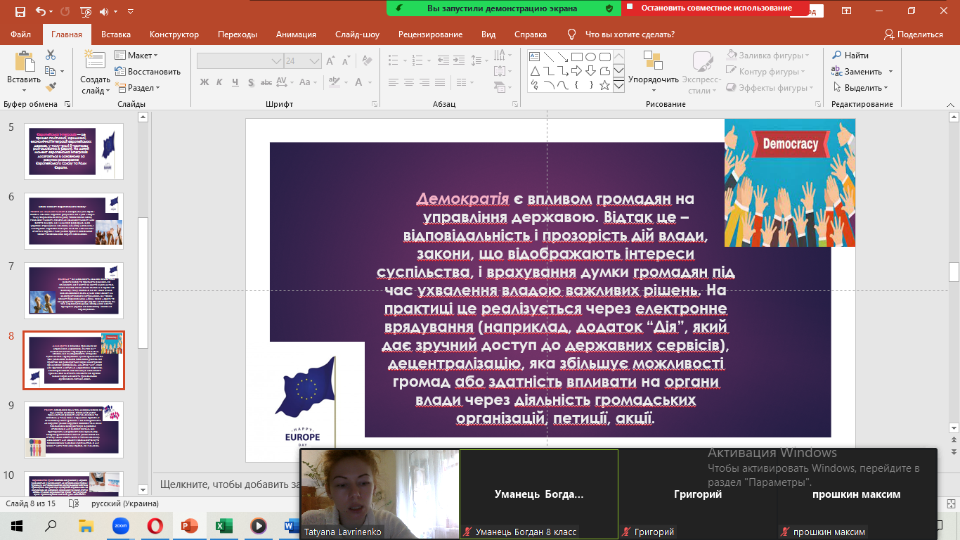Viewport: 960px width, 540px height.
Task: Create a new slide with the Создать слайд icon
Action: point(94,61)
